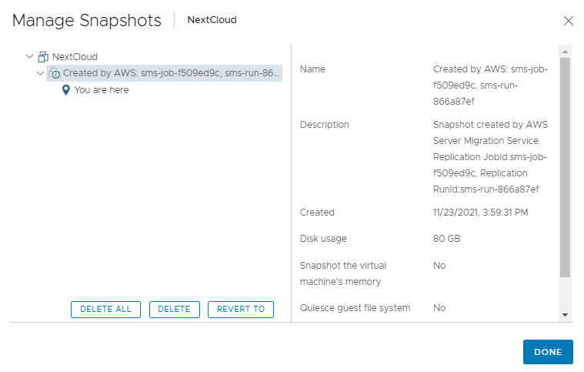This screenshot has height=372, width=584.
Task: Click the DELETE button for selected snapshot
Action: (175, 310)
